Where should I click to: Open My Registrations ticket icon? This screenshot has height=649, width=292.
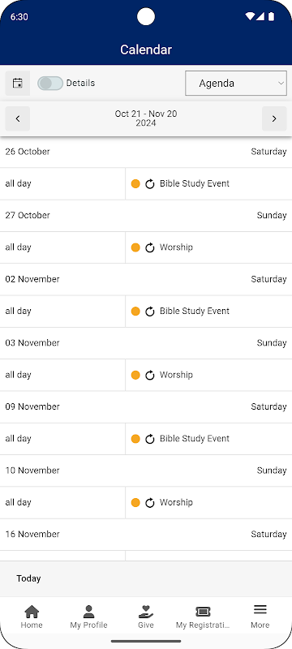[203, 612]
